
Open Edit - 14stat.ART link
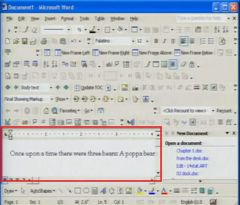click(192, 166)
